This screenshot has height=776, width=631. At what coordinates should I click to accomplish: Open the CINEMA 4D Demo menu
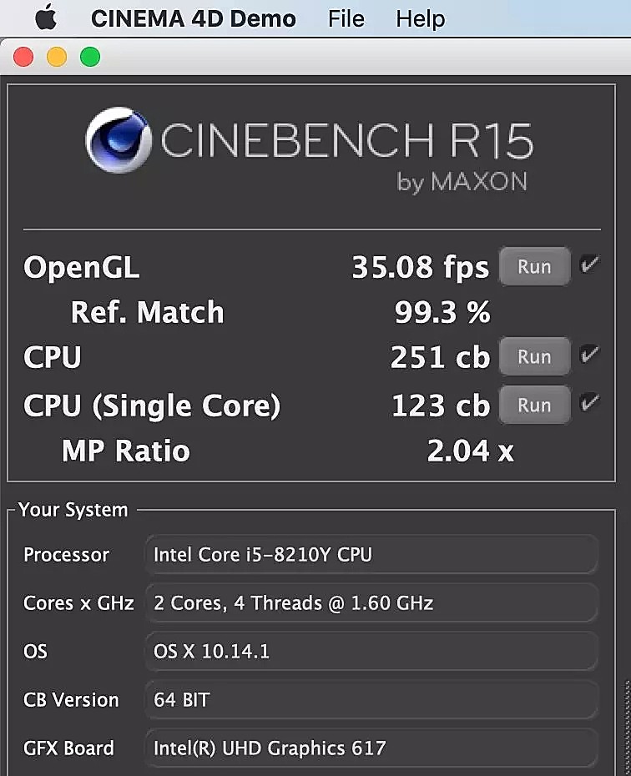click(193, 18)
